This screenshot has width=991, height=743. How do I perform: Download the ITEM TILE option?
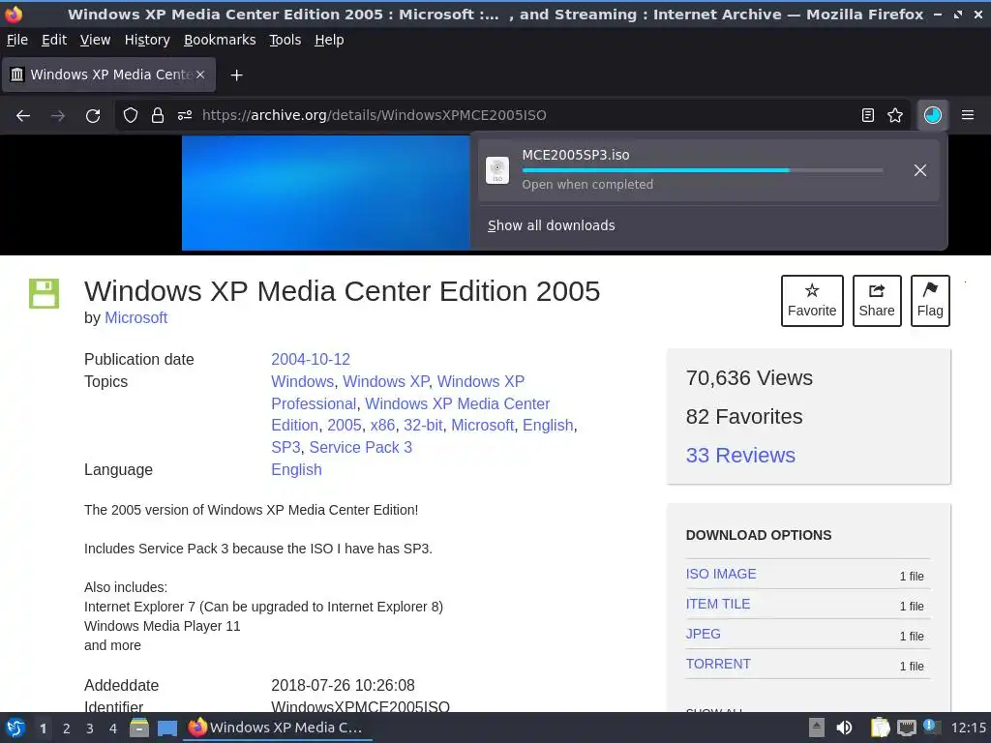pos(718,604)
